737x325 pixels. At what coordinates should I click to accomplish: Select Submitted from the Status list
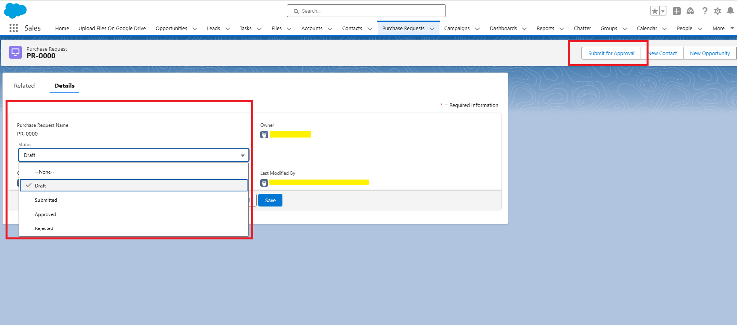tap(46, 200)
